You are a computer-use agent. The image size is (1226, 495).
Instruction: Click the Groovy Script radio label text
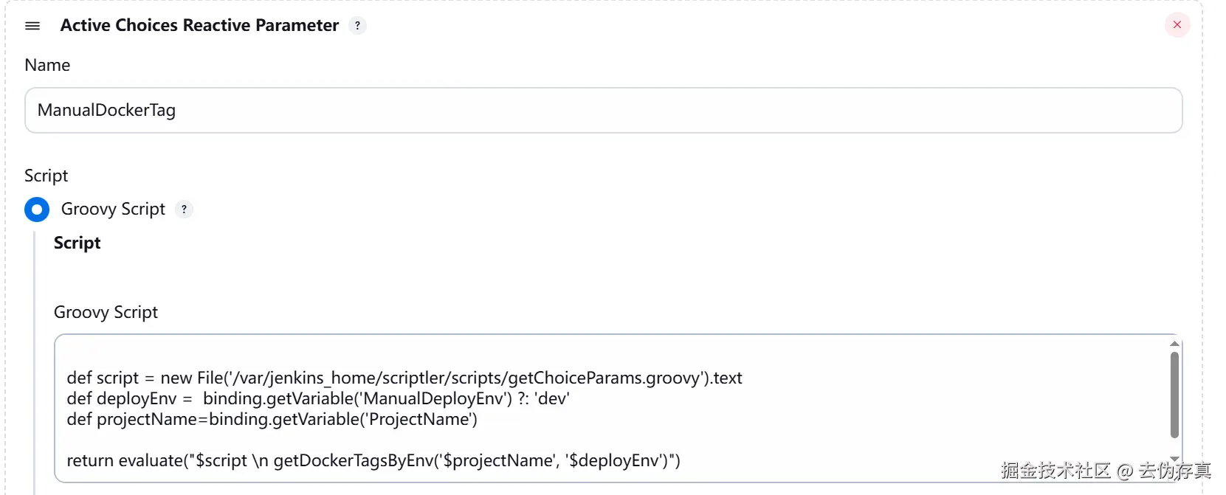(x=113, y=210)
